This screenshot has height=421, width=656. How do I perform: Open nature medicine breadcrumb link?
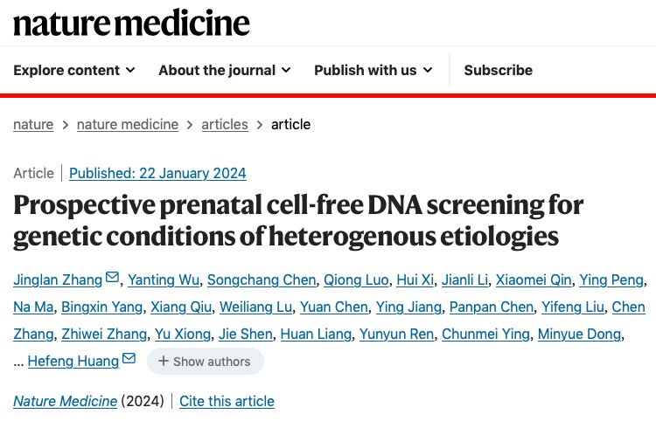[128, 124]
